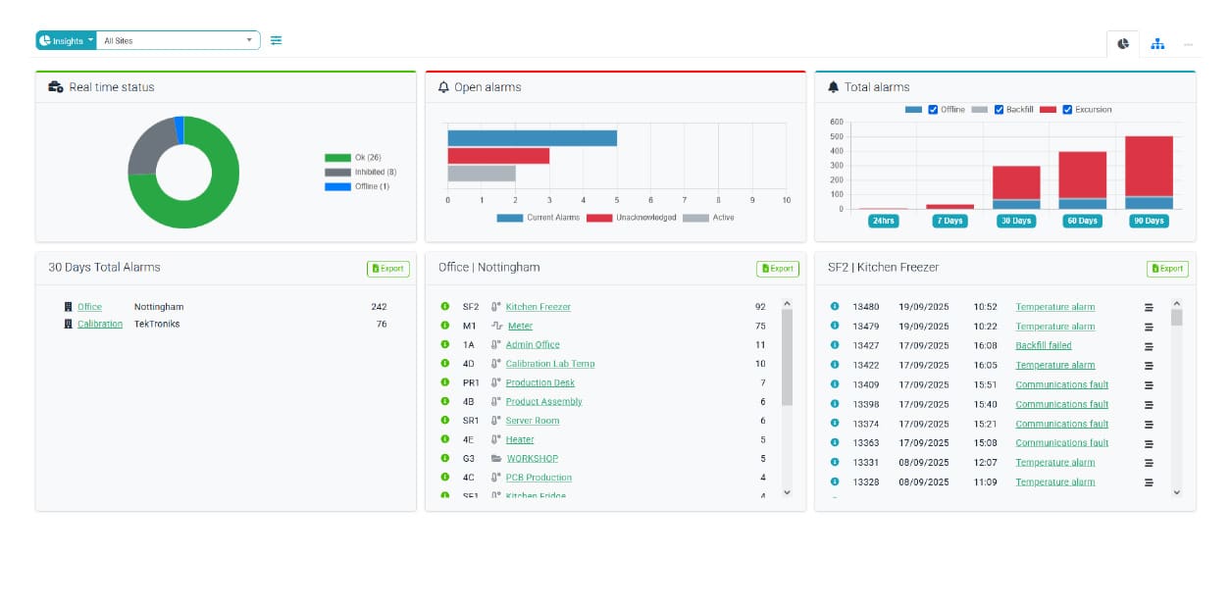Click the folder icon next to WORKSHOP
Viewport: 1231px width, 608px height.
point(498,458)
